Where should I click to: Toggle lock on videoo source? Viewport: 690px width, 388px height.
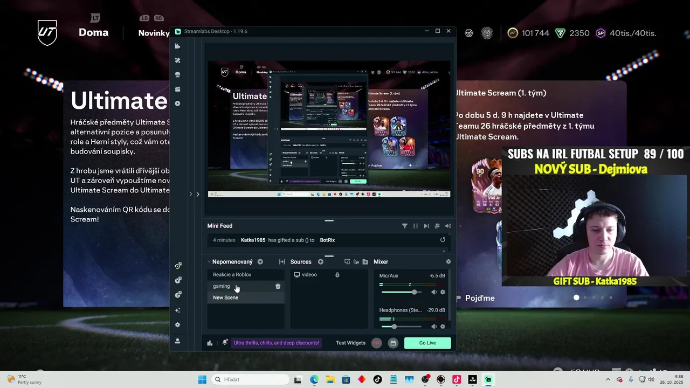337,275
